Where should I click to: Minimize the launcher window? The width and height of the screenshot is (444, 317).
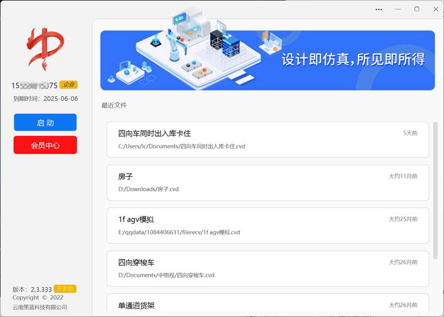click(x=398, y=9)
